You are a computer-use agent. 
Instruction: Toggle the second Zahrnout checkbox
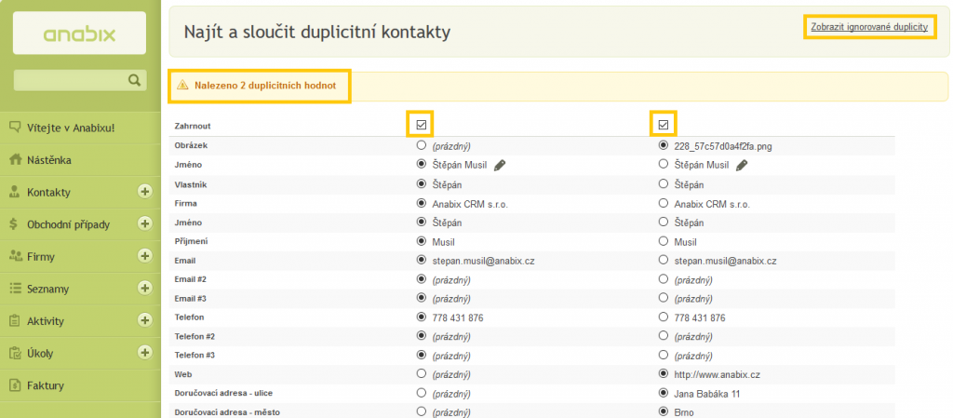(664, 125)
